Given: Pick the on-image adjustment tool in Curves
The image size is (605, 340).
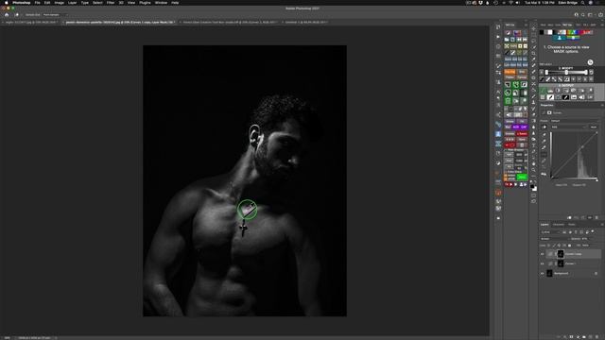Looking at the screenshot, I should coord(544,127).
